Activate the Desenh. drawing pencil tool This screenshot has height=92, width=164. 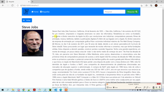point(138,87)
